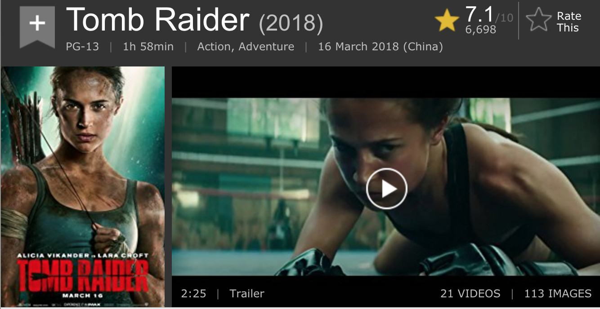Click the outlined Rate This star

click(538, 21)
